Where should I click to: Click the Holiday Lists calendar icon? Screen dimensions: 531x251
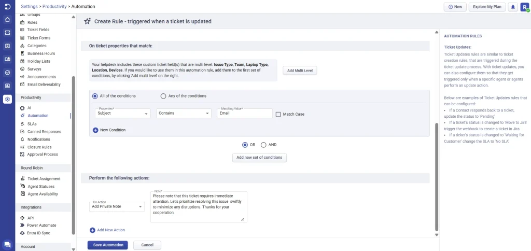[x=22, y=61]
